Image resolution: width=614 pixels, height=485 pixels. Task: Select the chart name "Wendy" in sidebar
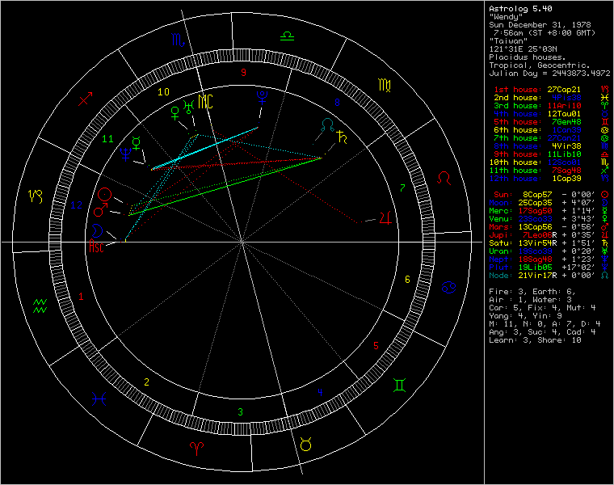[x=506, y=17]
